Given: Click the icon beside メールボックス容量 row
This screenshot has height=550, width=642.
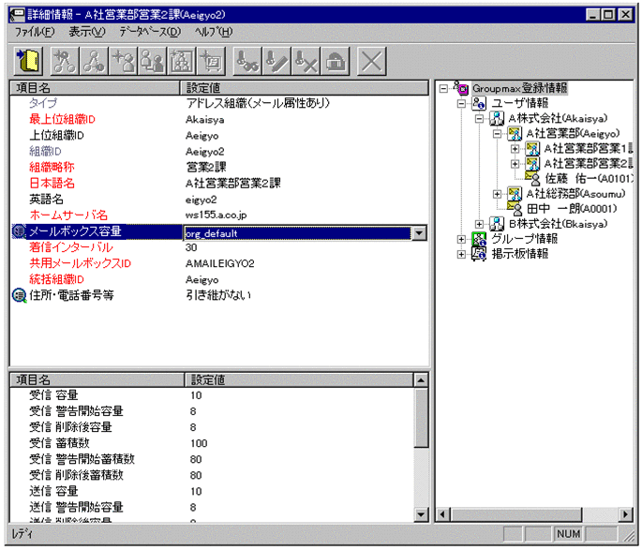Looking at the screenshot, I should pyautogui.click(x=19, y=231).
